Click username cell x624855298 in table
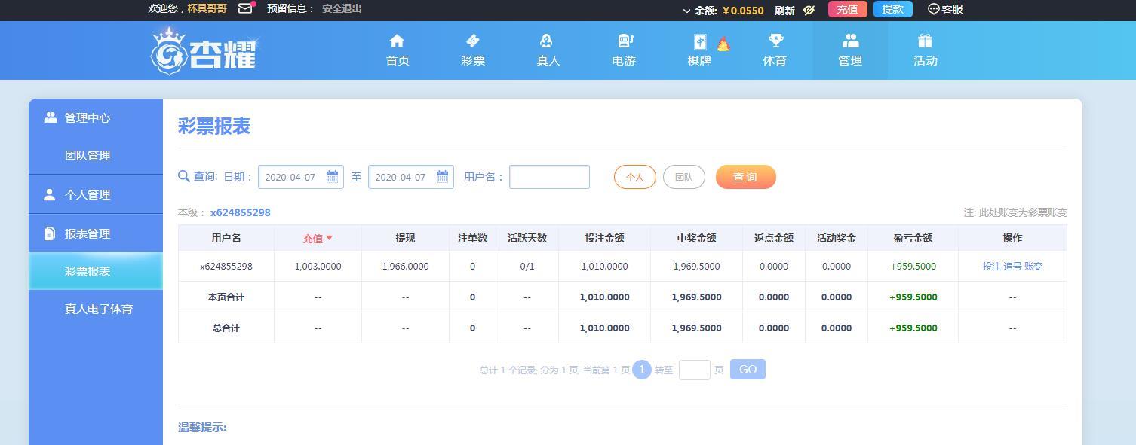 (x=226, y=266)
